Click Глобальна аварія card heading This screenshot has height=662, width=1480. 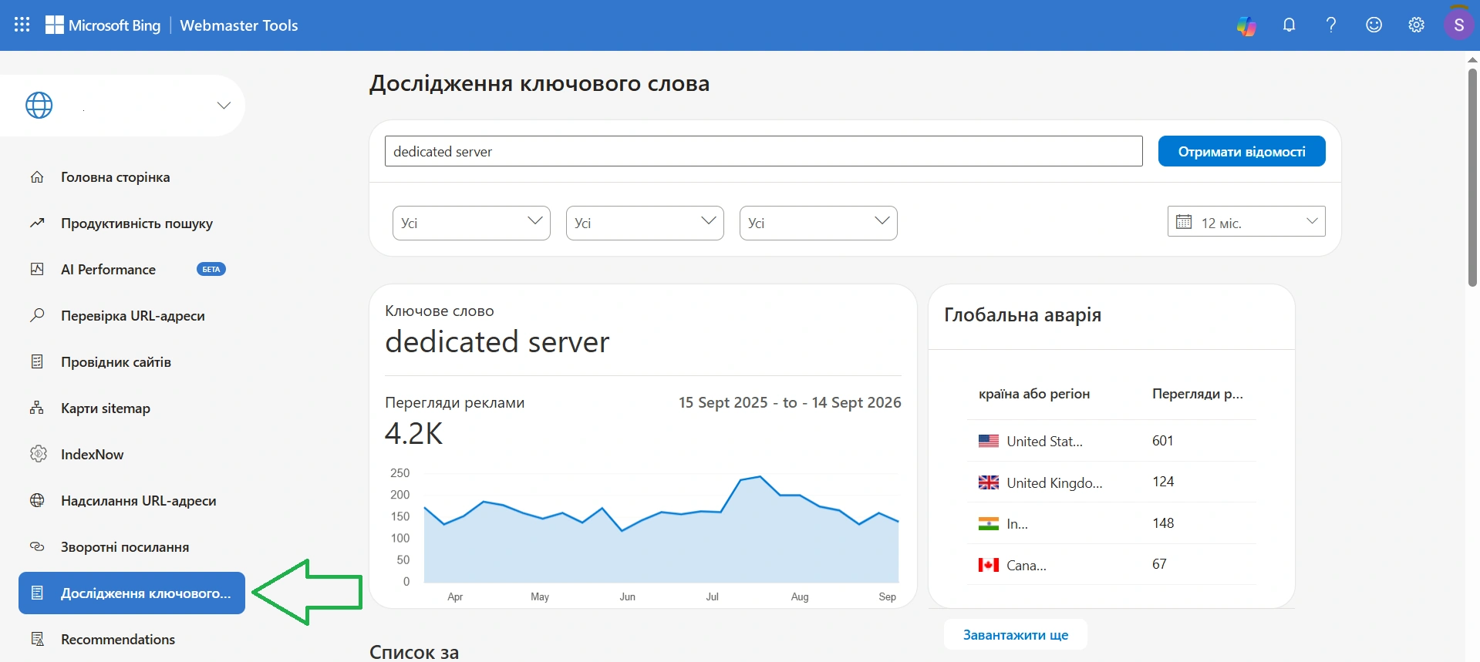(x=1023, y=315)
